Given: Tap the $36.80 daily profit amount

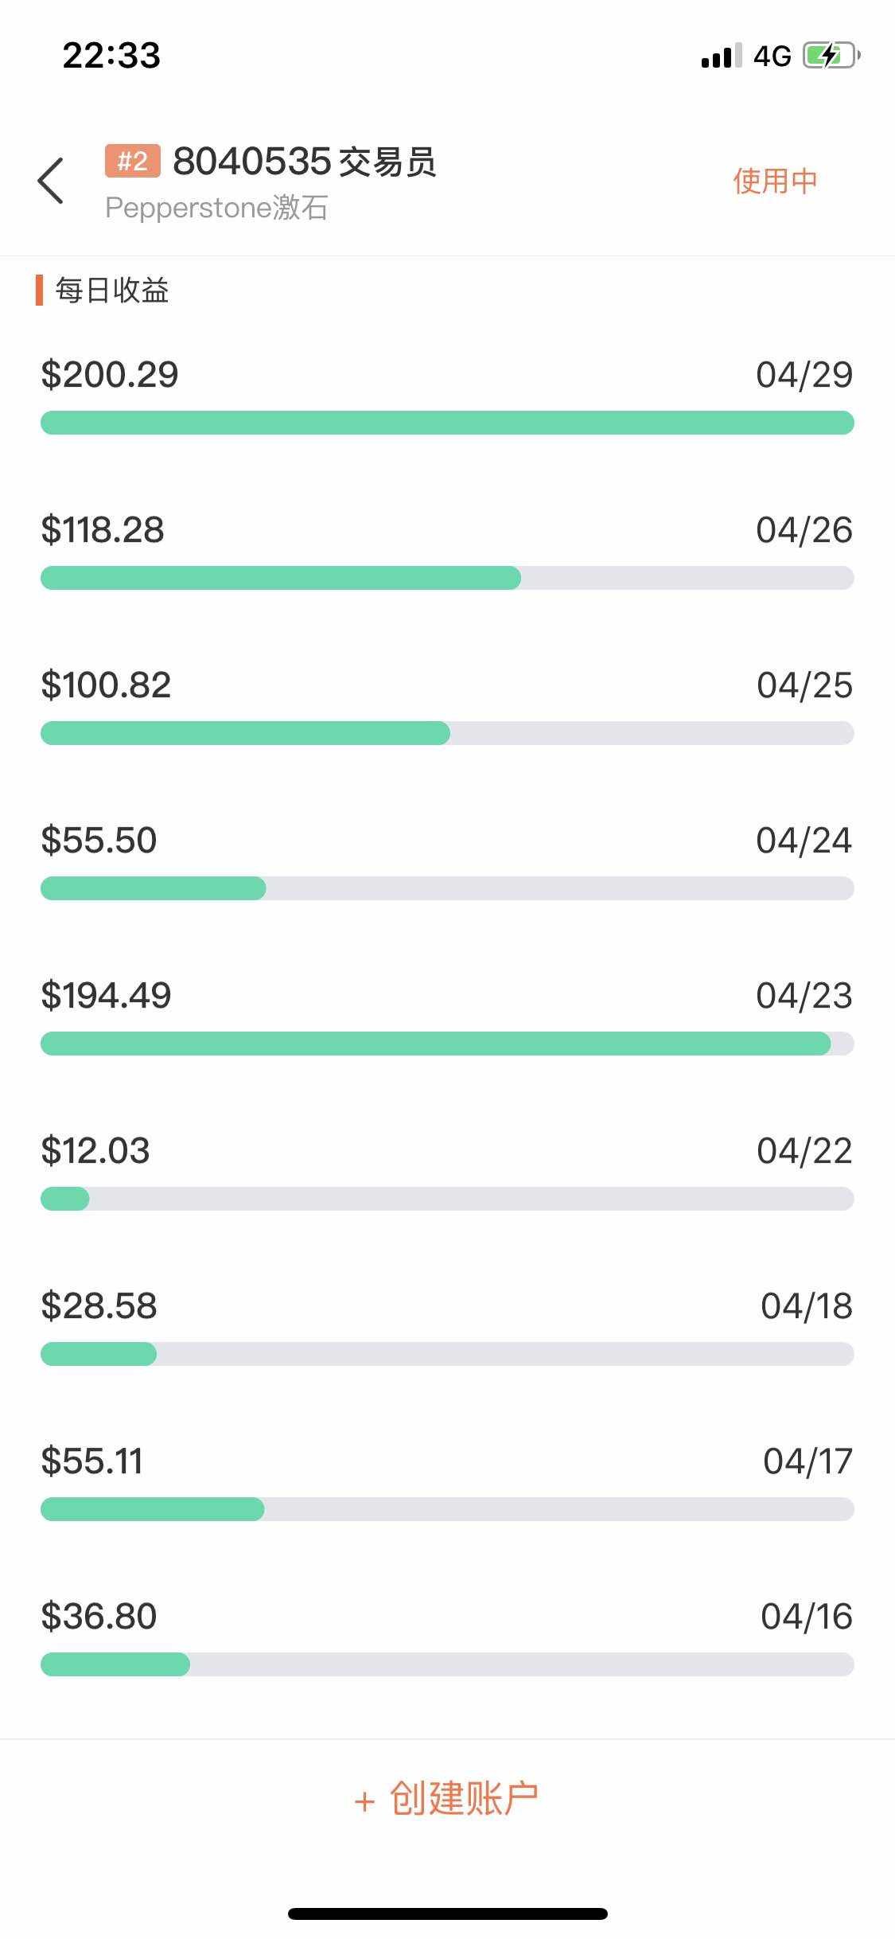Looking at the screenshot, I should coord(99,1617).
